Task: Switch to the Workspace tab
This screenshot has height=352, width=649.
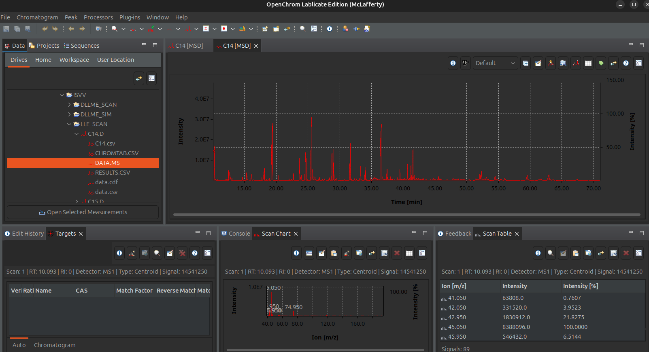Action: coord(74,60)
